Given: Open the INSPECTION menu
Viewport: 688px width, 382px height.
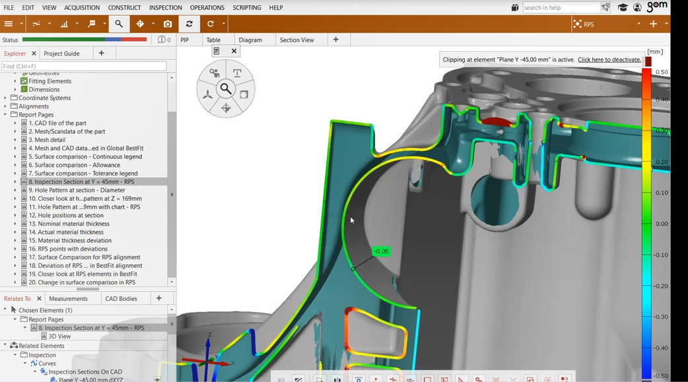Looking at the screenshot, I should (x=165, y=8).
